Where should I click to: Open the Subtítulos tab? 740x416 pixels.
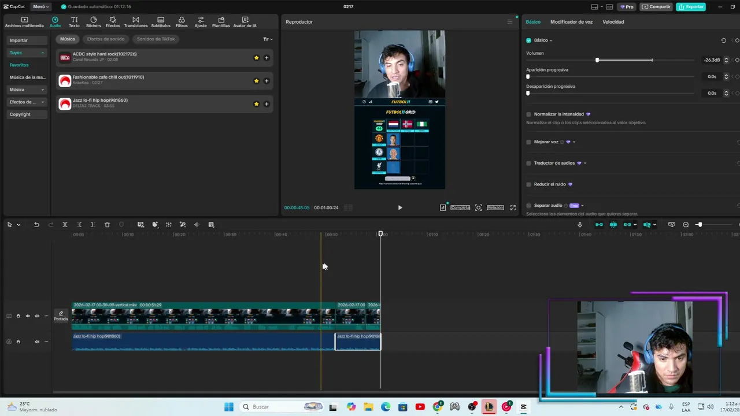click(161, 22)
